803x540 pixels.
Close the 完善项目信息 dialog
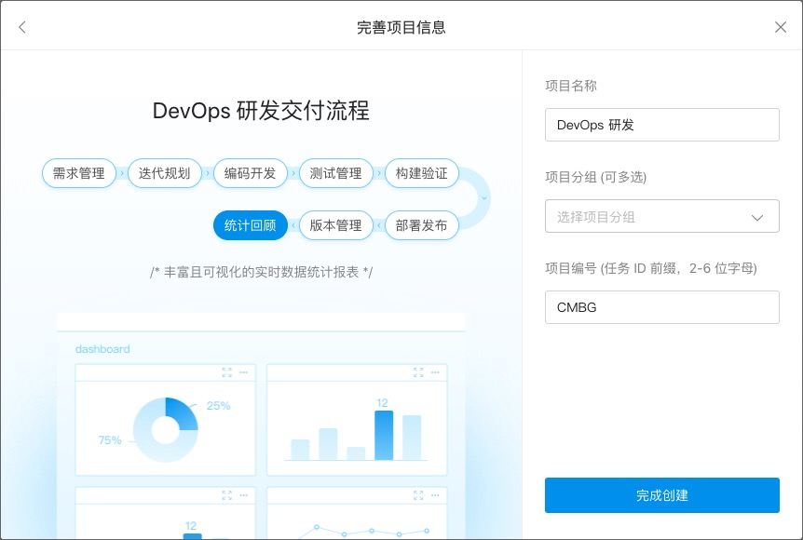tap(781, 27)
